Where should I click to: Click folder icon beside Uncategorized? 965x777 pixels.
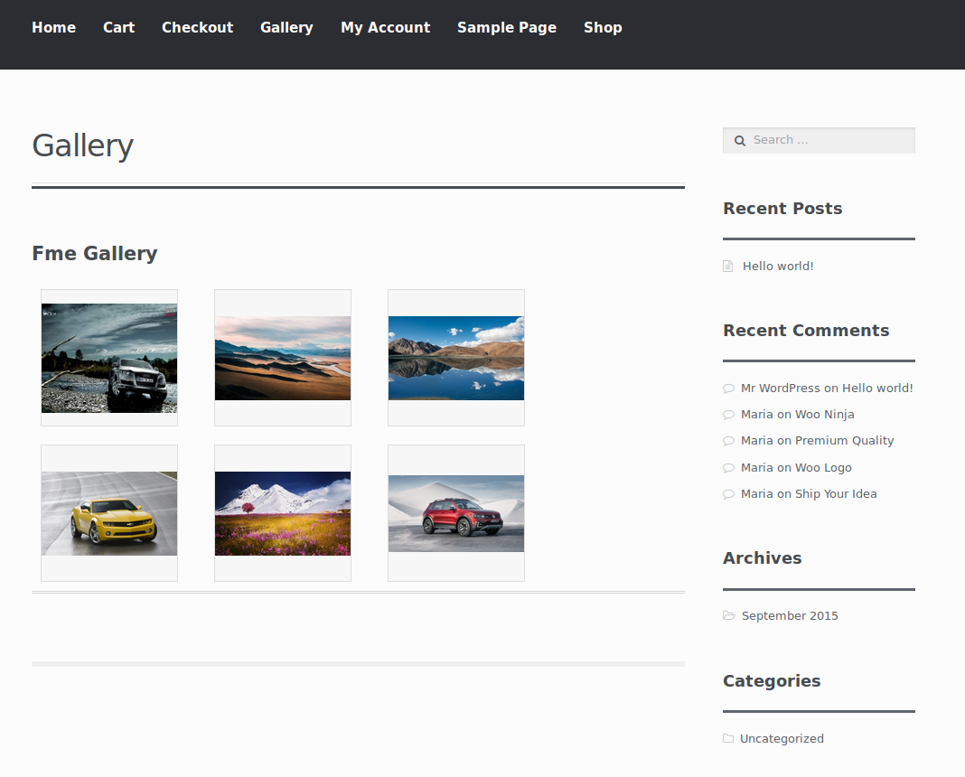pyautogui.click(x=728, y=739)
